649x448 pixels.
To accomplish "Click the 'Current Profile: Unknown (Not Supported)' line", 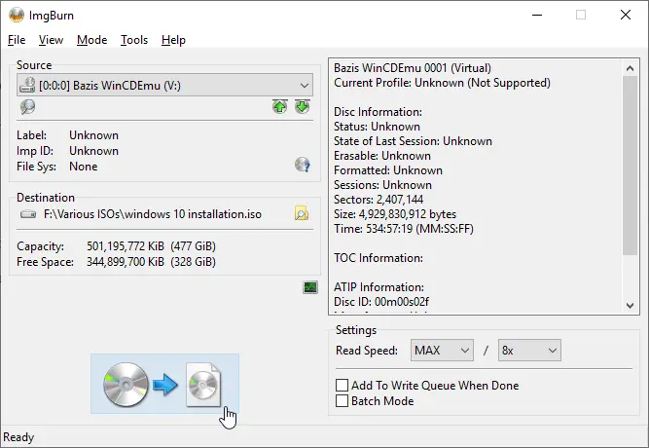I will coord(442,83).
